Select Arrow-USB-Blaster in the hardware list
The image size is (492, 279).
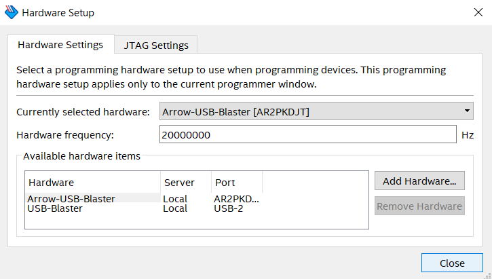coord(71,199)
